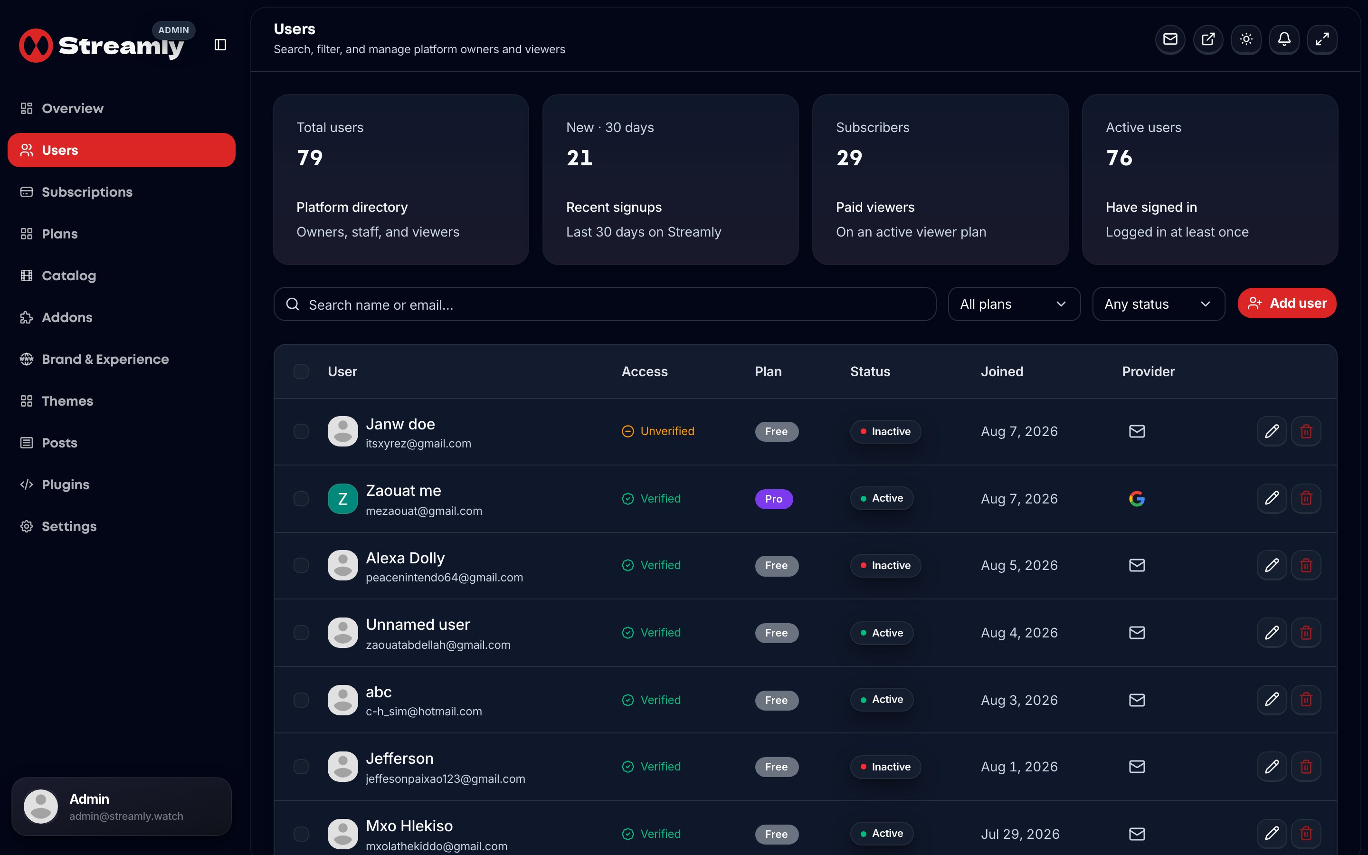Edit Unnamed user with pencil icon
Screen dimensions: 1368x855
[x=1272, y=633]
